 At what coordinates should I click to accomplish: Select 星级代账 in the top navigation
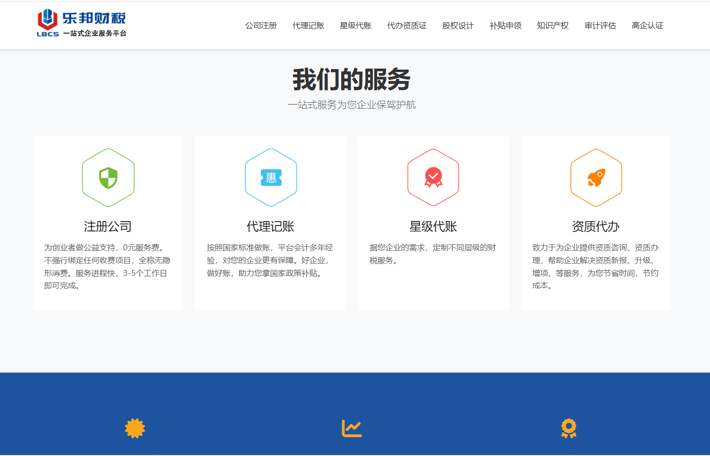[355, 26]
